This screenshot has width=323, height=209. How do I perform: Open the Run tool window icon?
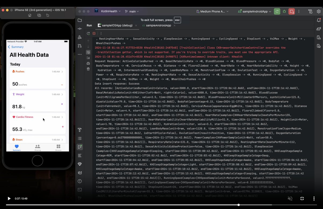click(x=80, y=147)
